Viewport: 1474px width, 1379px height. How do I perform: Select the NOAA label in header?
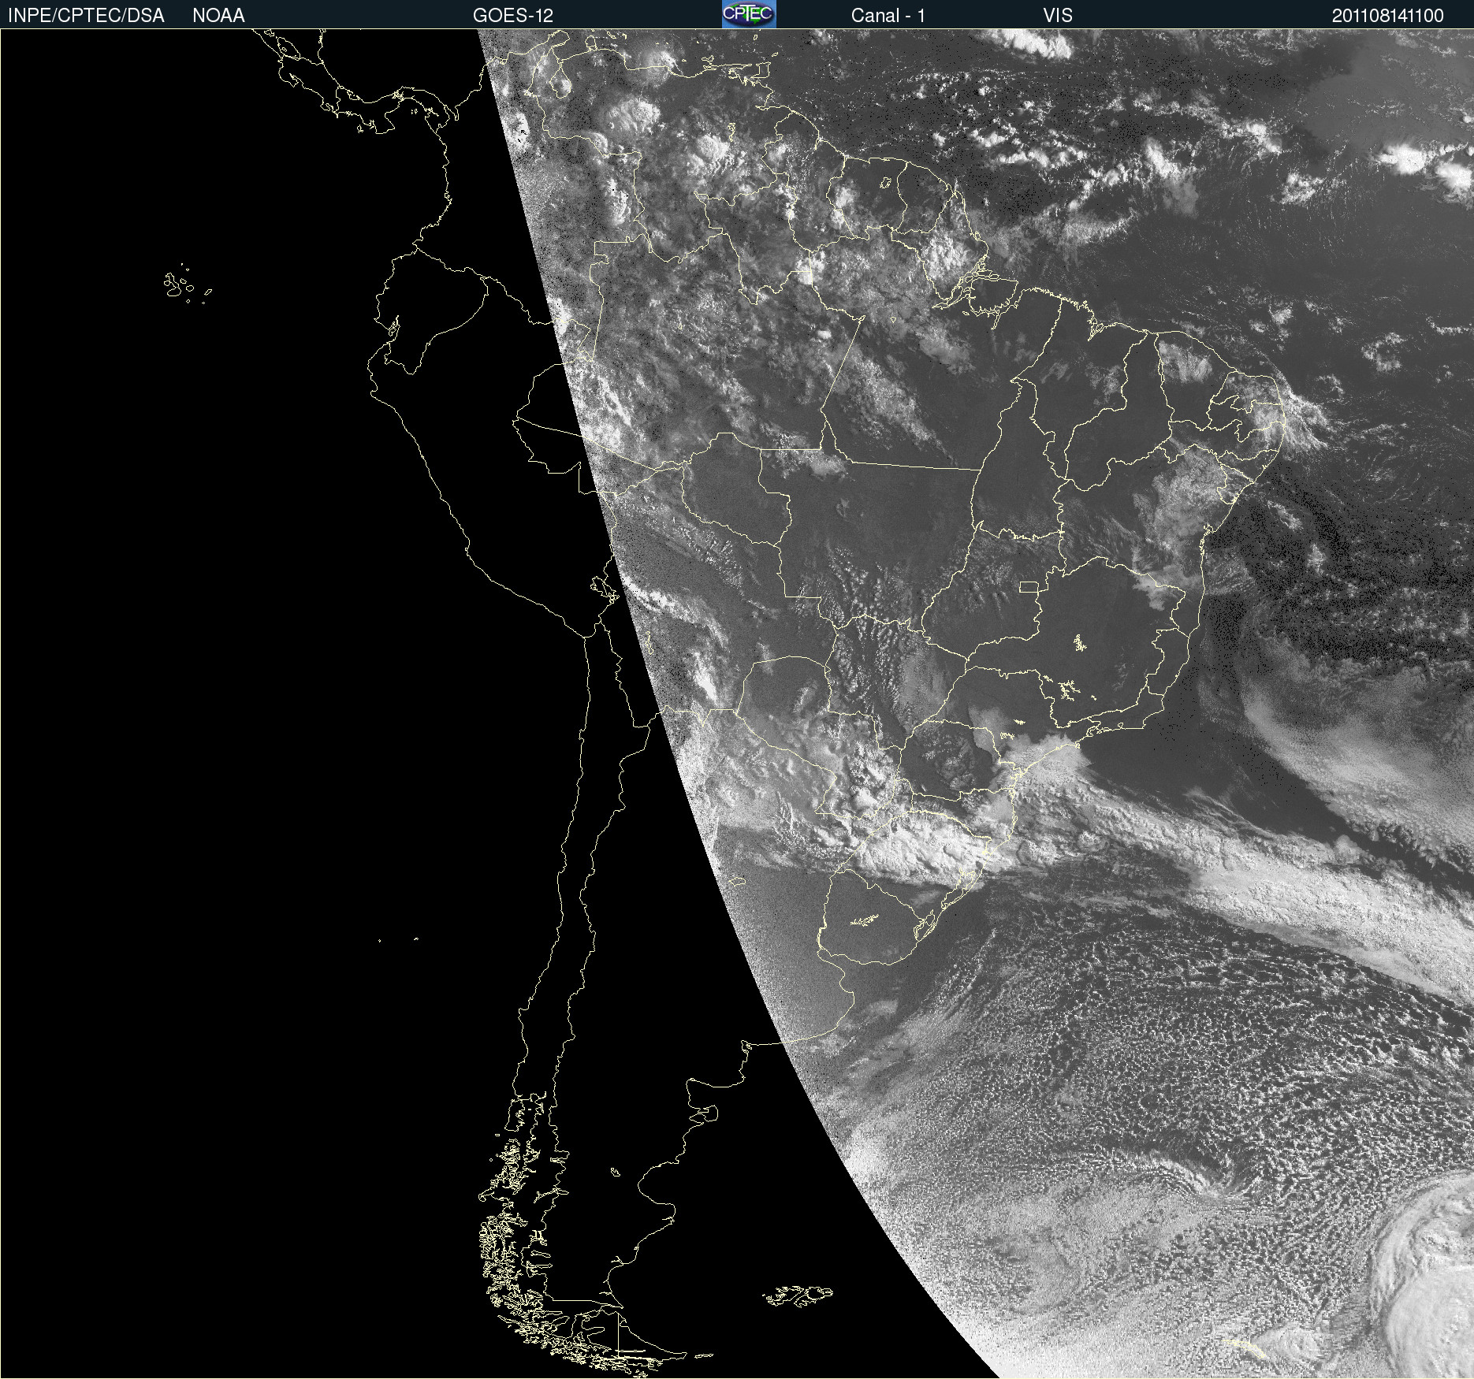coord(218,16)
